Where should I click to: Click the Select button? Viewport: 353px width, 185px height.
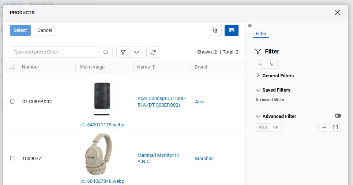click(20, 30)
